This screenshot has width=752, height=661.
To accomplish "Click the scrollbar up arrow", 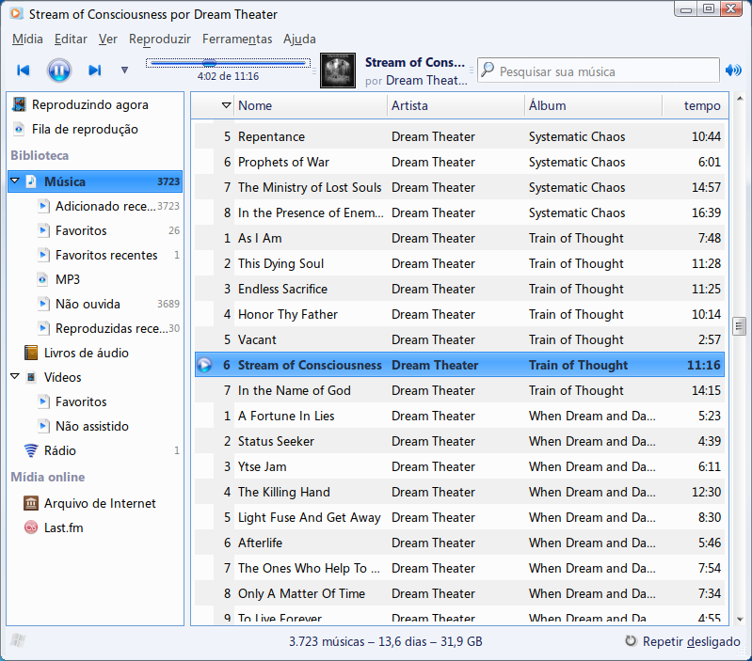I will coord(740,99).
